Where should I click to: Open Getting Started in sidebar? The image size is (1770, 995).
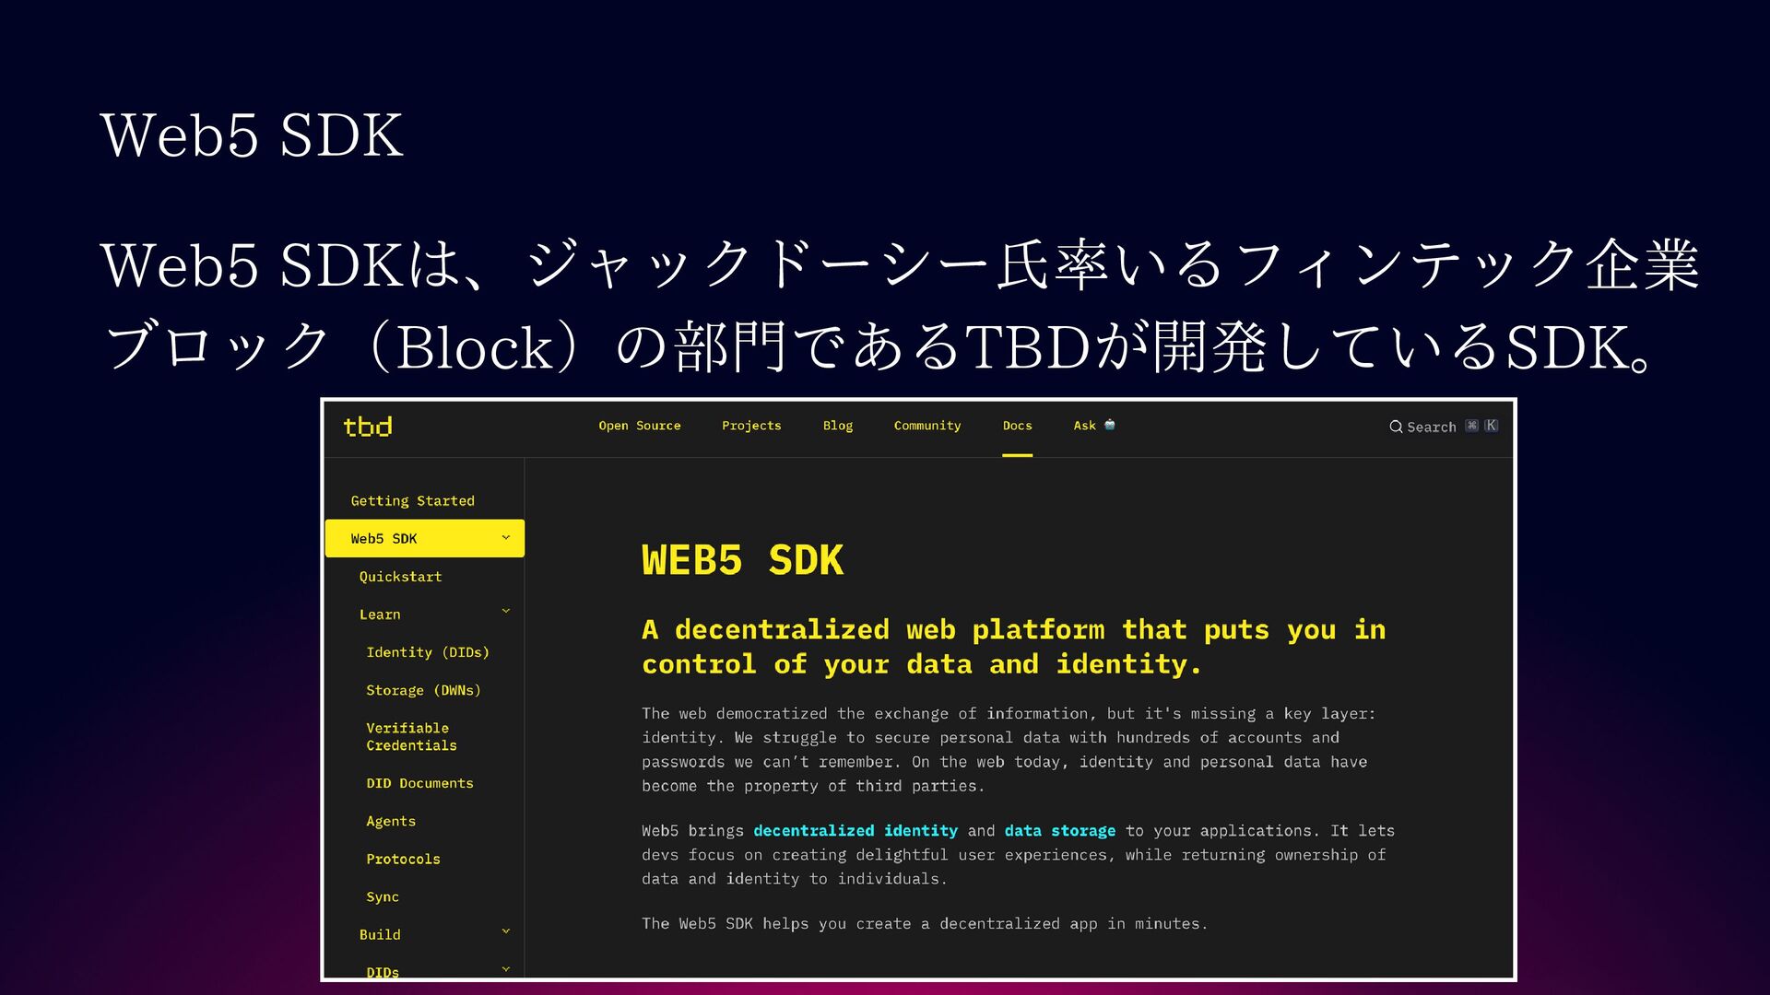(x=413, y=501)
